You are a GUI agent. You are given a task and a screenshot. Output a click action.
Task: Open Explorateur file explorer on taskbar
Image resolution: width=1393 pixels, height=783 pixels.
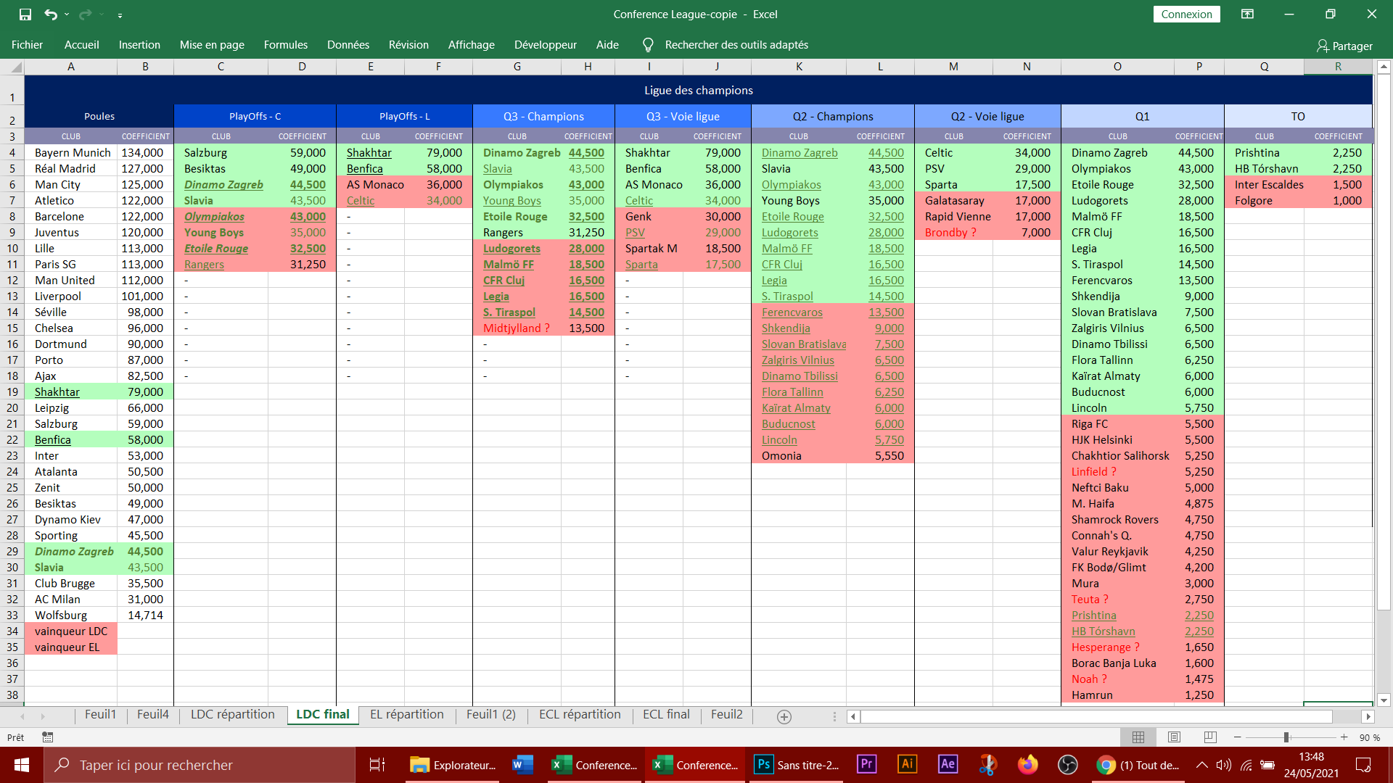pyautogui.click(x=452, y=765)
